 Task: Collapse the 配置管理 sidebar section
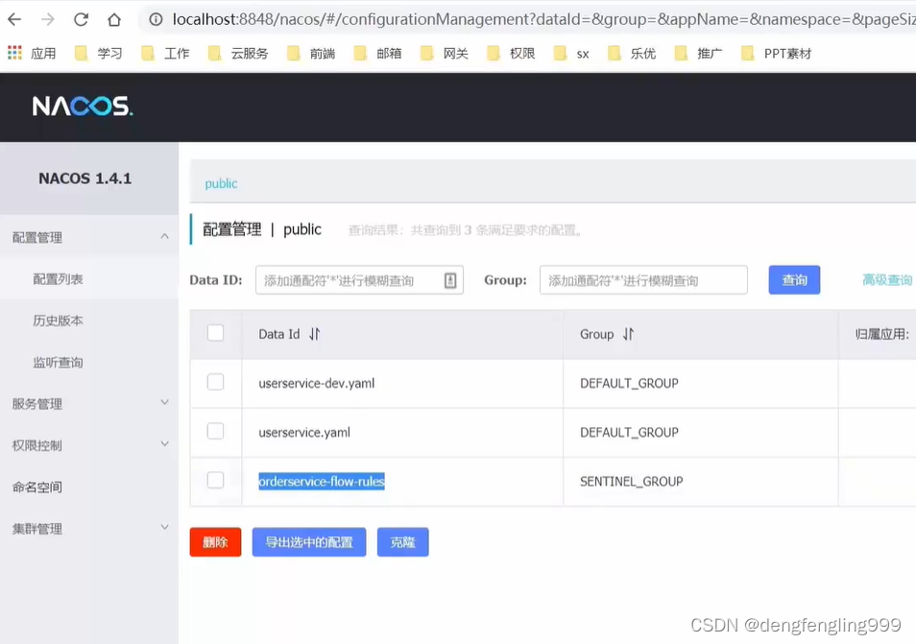(164, 236)
